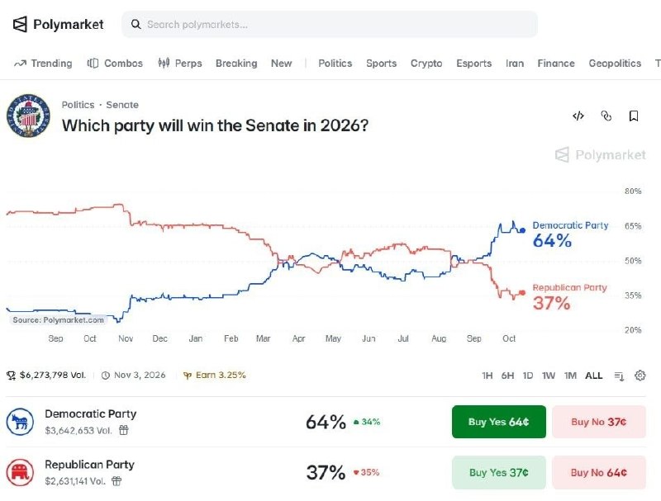Open the embed code icon
Screen dimensions: 661x501
click(x=578, y=116)
